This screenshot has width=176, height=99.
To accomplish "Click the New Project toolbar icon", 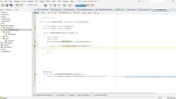I will pos(3,5).
